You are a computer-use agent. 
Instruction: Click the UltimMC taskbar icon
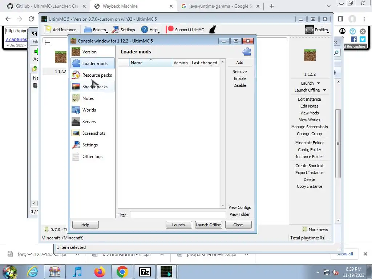[x=166, y=272]
